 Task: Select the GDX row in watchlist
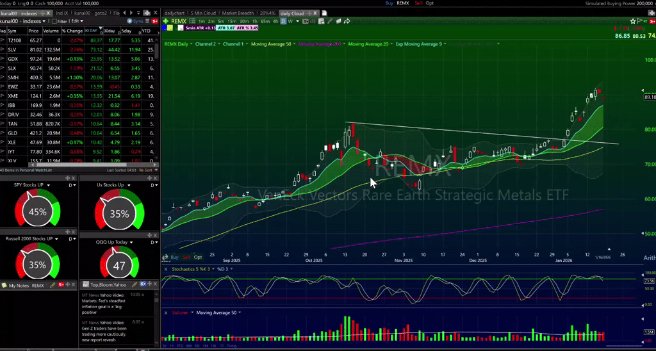pos(78,59)
